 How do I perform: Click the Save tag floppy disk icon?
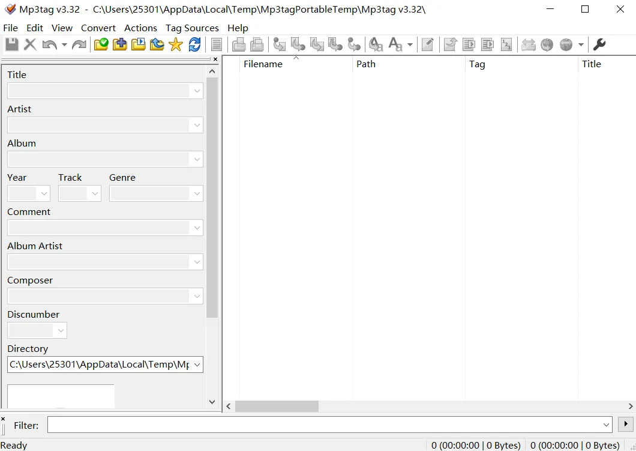tap(12, 44)
